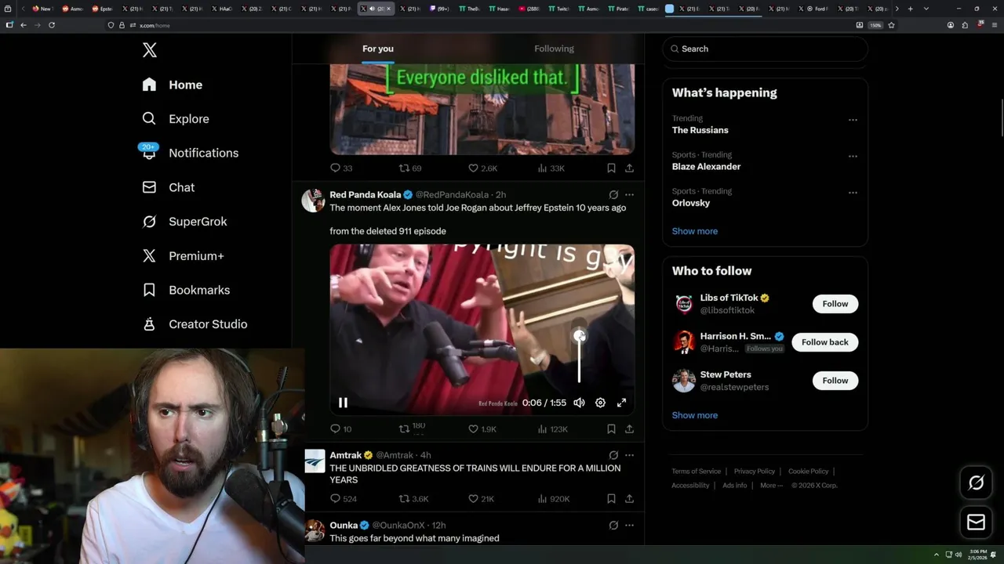Like the top post with 2.6K likes
This screenshot has width=1004, height=564.
[x=482, y=168]
